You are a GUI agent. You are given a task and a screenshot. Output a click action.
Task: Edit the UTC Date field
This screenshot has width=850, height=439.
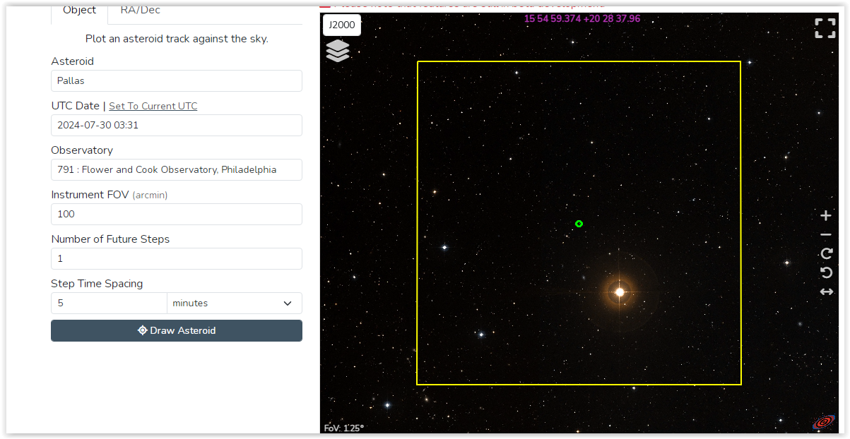[x=177, y=125]
